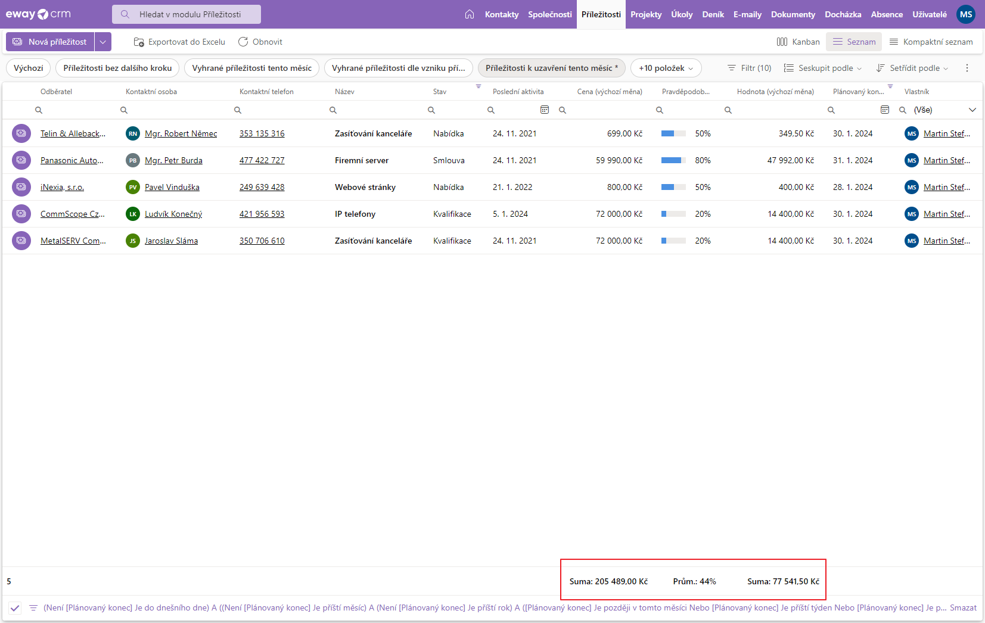Open the Deník module
This screenshot has height=623, width=985.
pos(713,14)
